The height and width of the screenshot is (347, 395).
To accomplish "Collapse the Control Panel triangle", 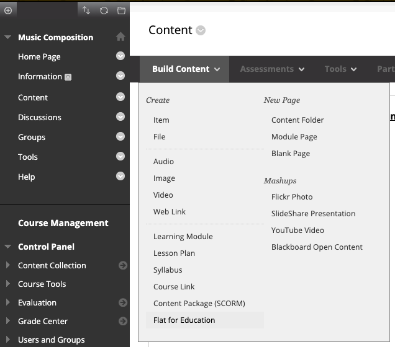I will (x=8, y=247).
